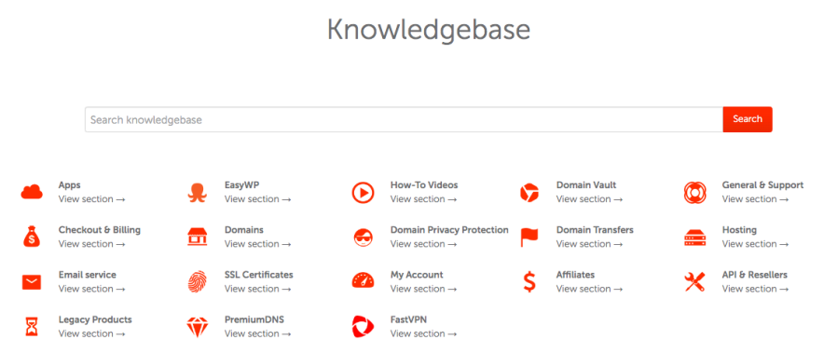Click the Knowledgebase page heading
Image resolution: width=824 pixels, height=353 pixels.
tap(428, 30)
